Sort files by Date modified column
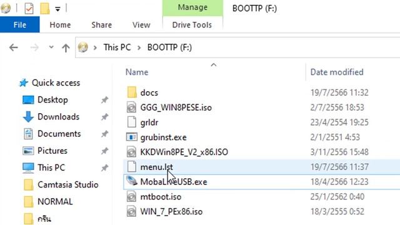The width and height of the screenshot is (400, 225). tap(337, 72)
